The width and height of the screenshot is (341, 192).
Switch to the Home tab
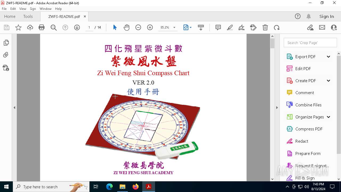coord(10,16)
